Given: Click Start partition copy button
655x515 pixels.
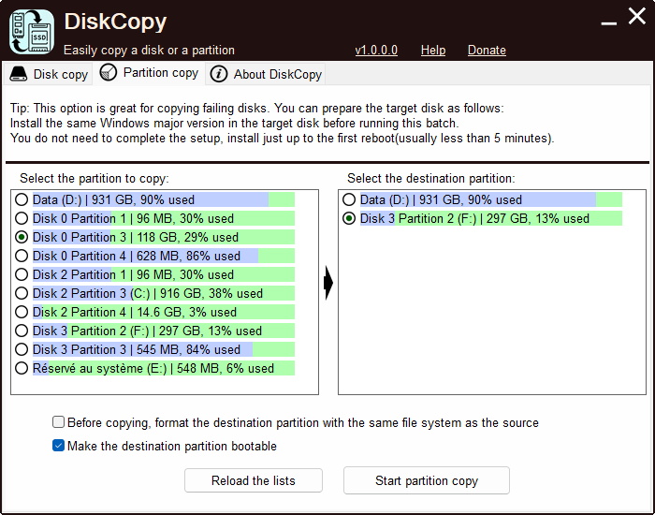Looking at the screenshot, I should [427, 480].
